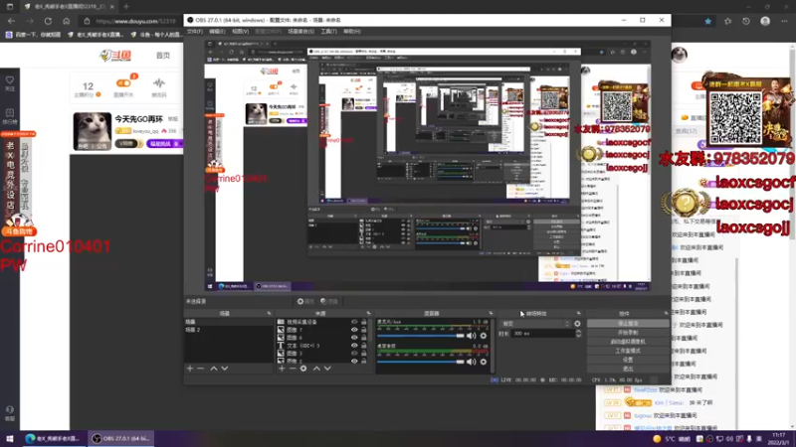The height and width of the screenshot is (447, 796).
Task: Move source down in the sources list
Action: [327, 369]
